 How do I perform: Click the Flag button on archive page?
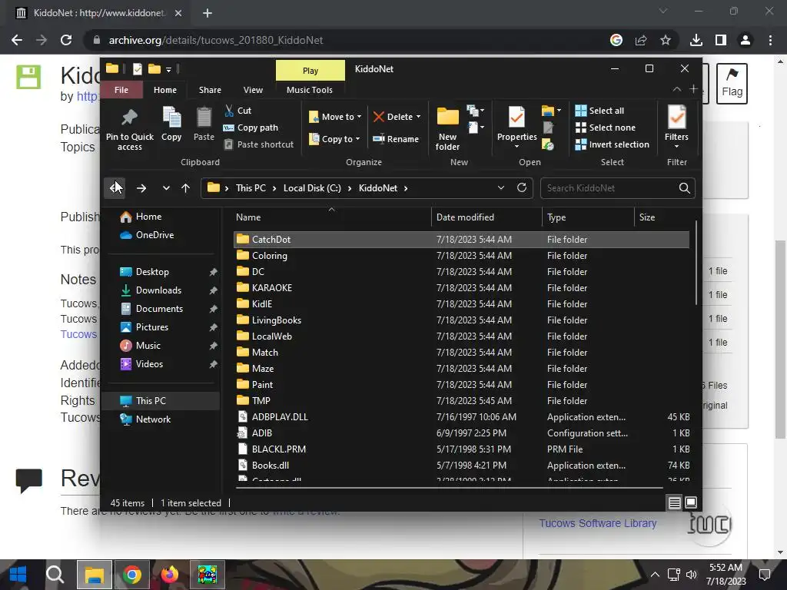click(x=732, y=83)
